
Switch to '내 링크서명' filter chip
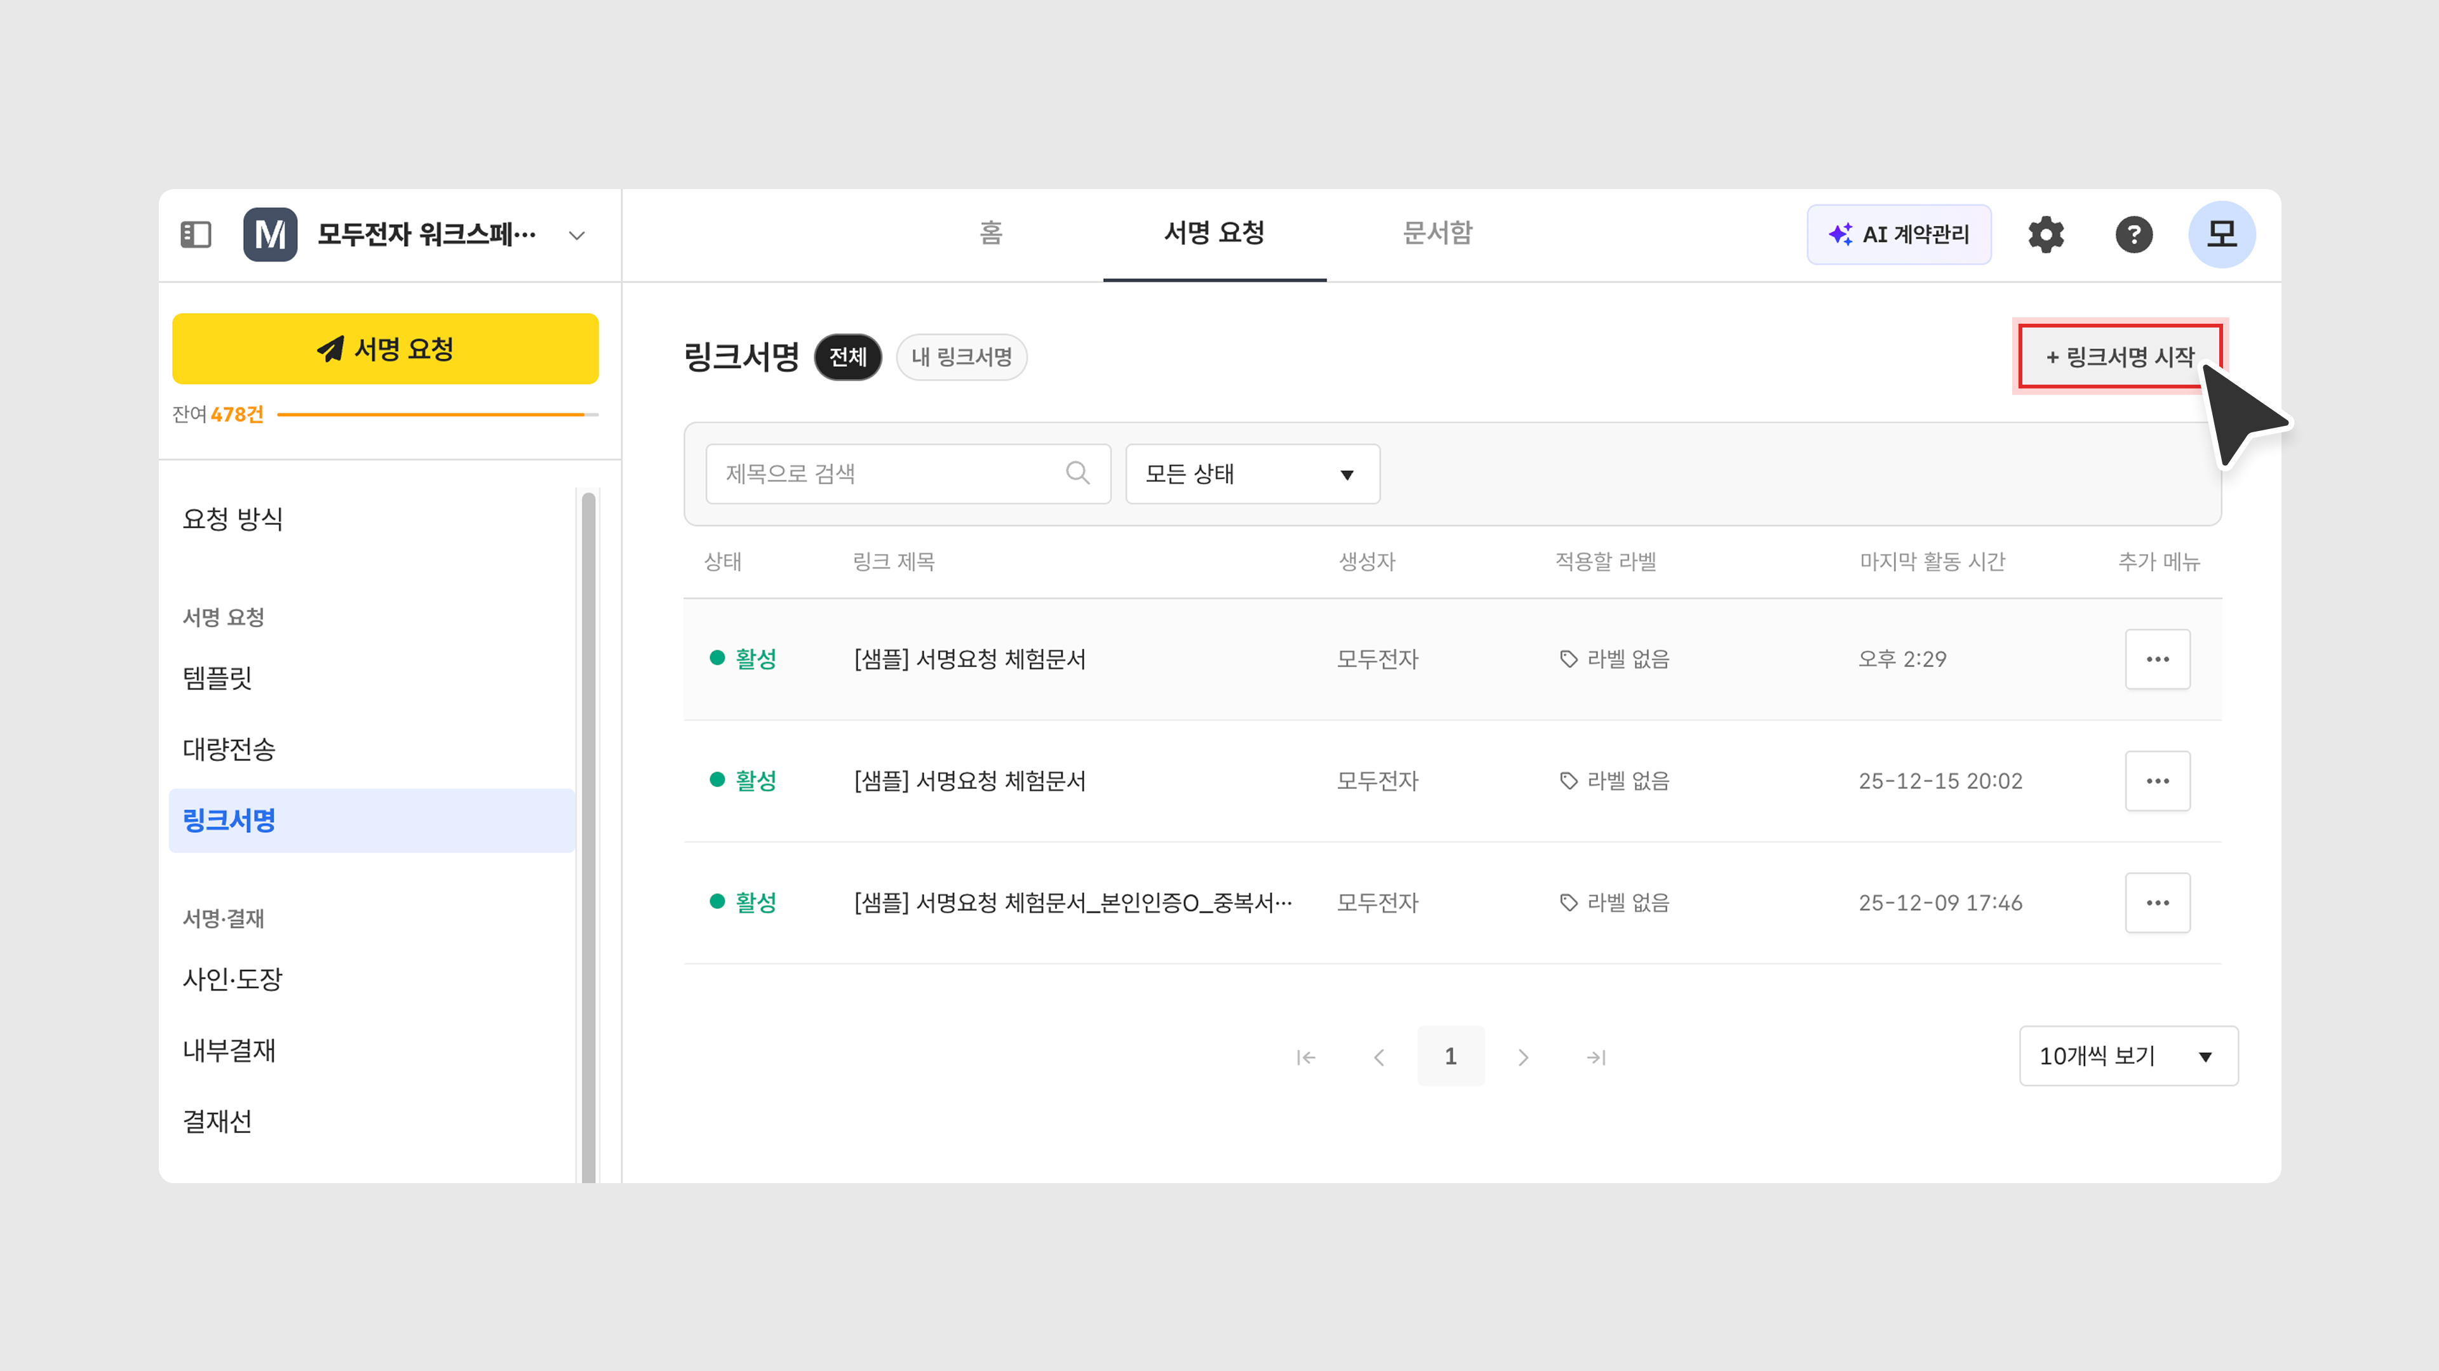[961, 357]
